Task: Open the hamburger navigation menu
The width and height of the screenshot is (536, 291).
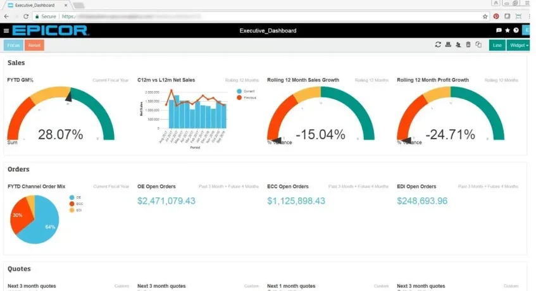Action: (6, 31)
